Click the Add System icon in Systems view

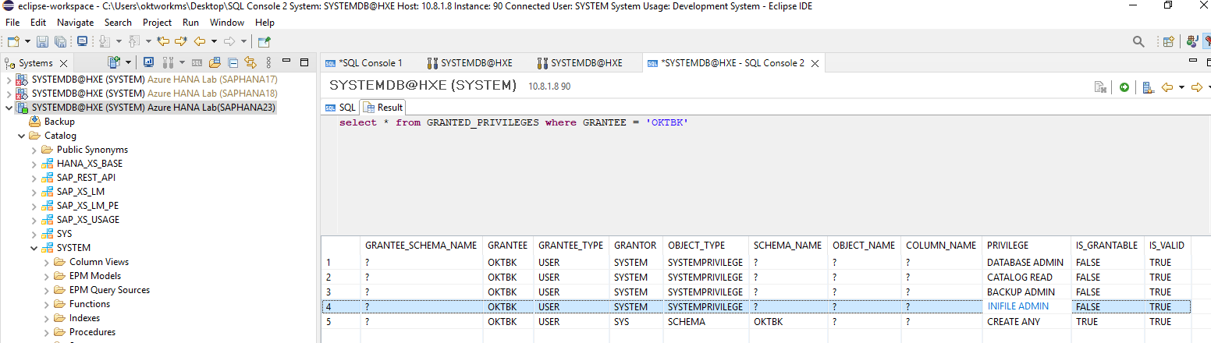coord(114,62)
